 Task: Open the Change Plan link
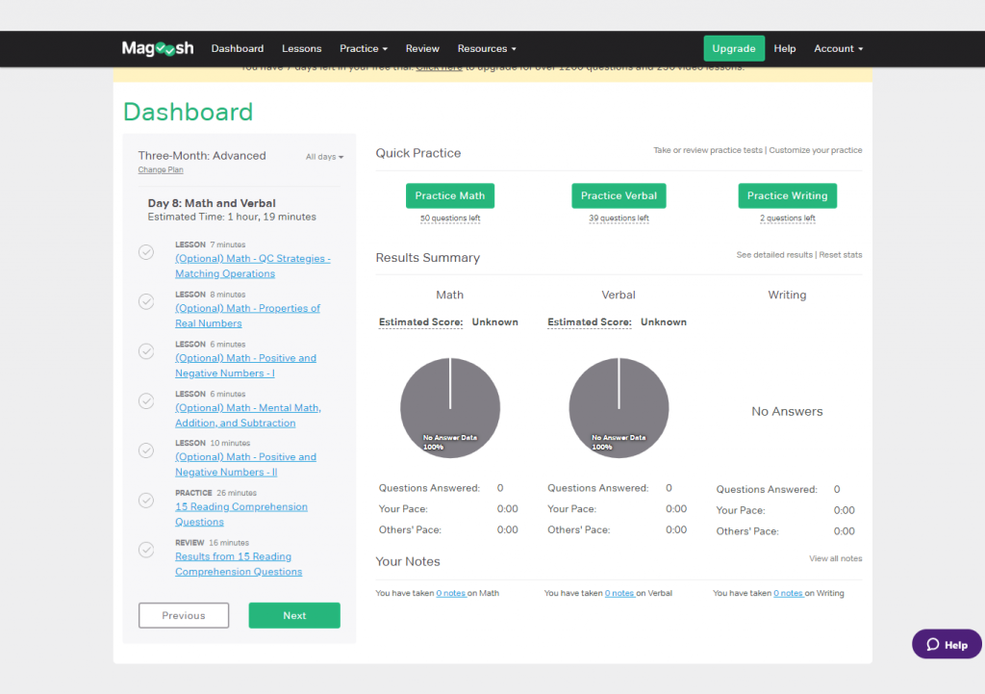coord(160,168)
